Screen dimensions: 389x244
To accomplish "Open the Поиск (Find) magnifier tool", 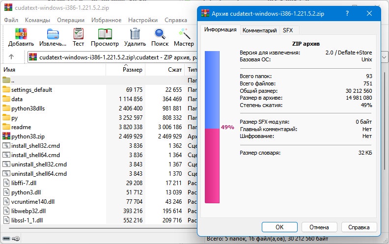I will [x=160, y=34].
